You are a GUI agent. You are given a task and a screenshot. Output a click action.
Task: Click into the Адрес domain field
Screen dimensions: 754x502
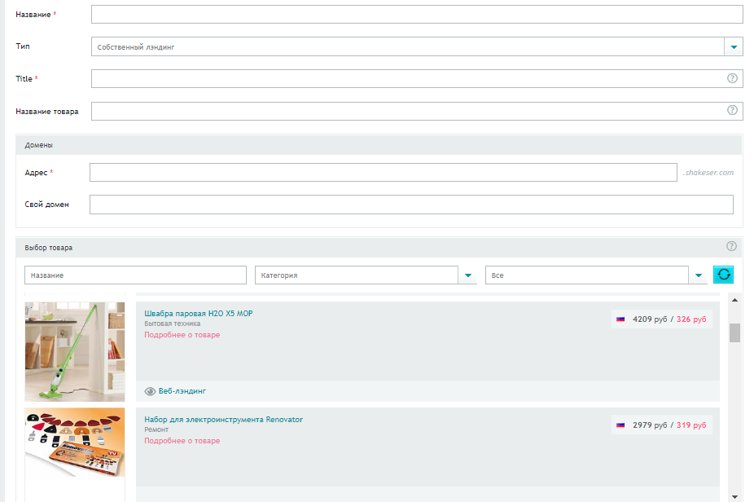click(x=383, y=173)
